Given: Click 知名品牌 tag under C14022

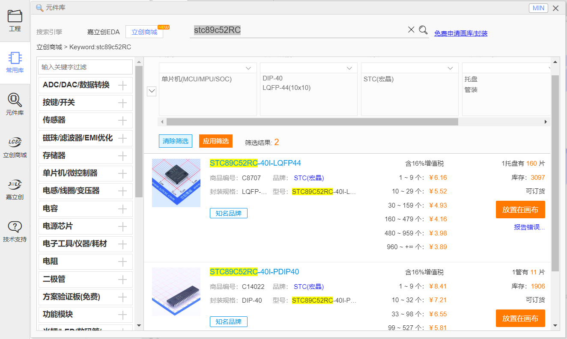Looking at the screenshot, I should coord(229,322).
